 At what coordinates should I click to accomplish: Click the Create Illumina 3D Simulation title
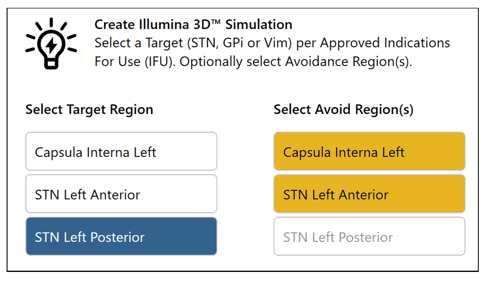193,24
